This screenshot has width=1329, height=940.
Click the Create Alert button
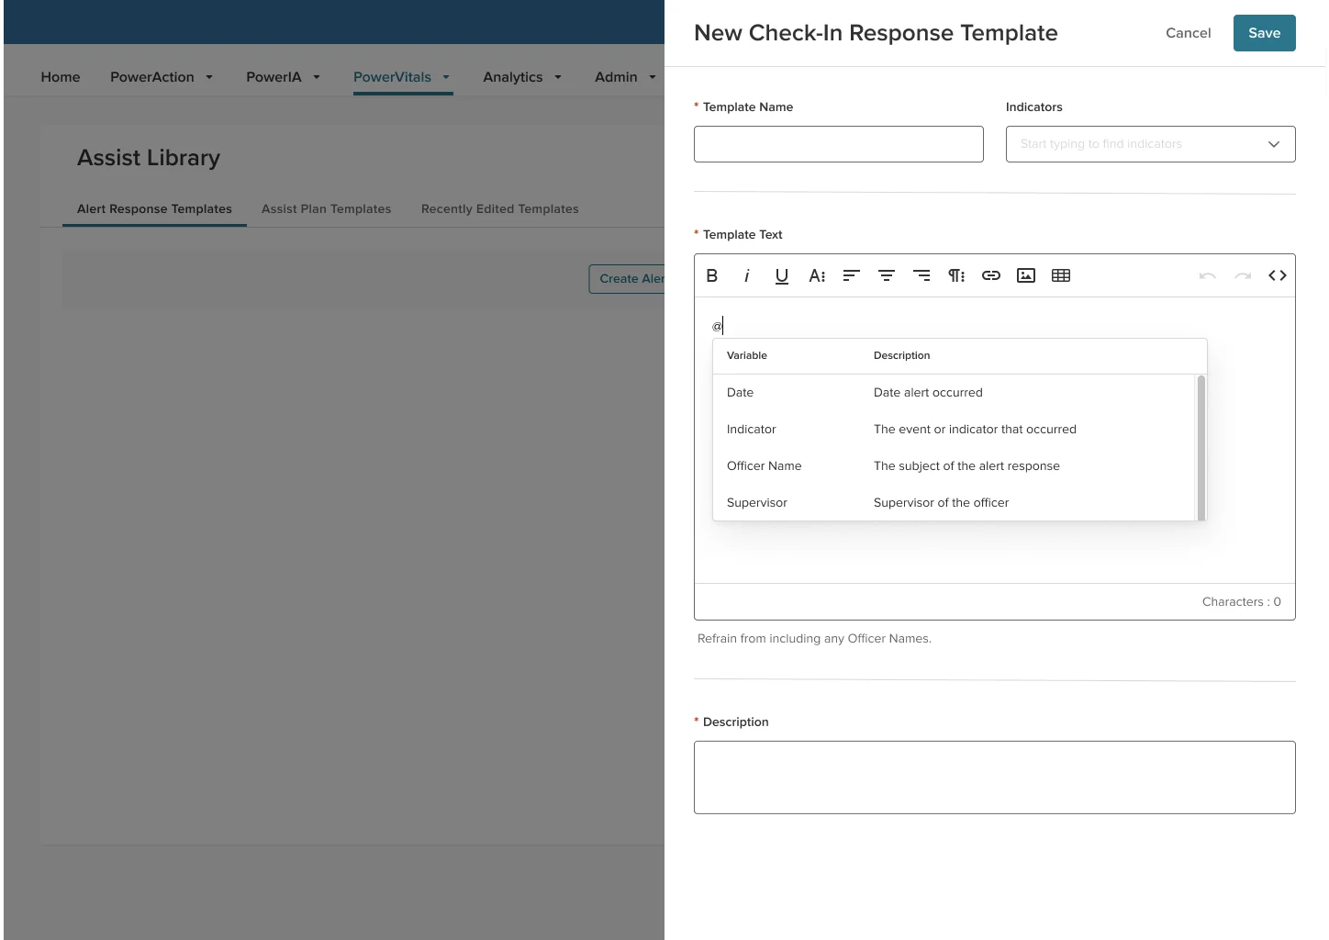627,279
